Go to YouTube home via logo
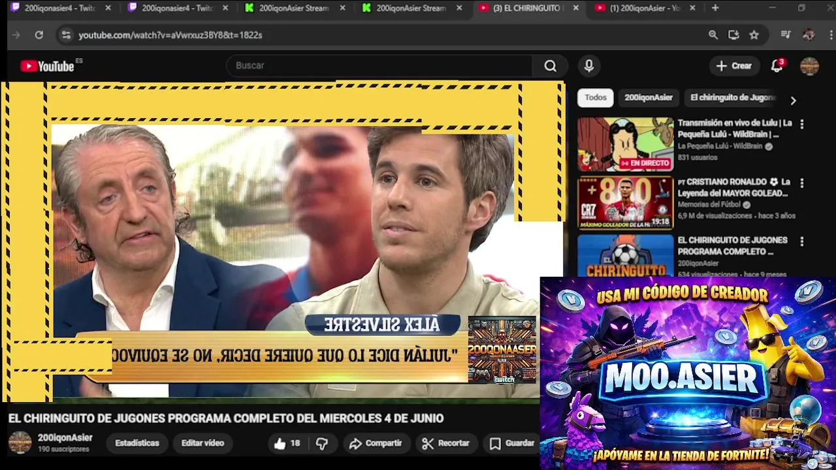Image resolution: width=836 pixels, height=470 pixels. click(x=47, y=65)
